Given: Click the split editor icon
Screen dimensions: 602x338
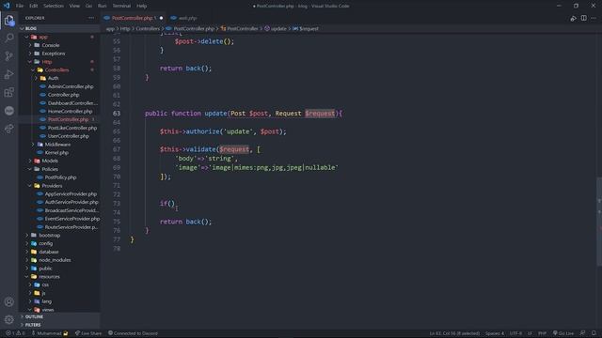Looking at the screenshot, I should [x=583, y=18].
